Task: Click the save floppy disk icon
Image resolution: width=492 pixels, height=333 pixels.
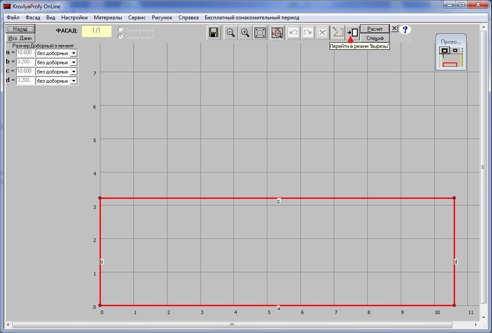Action: pos(214,33)
